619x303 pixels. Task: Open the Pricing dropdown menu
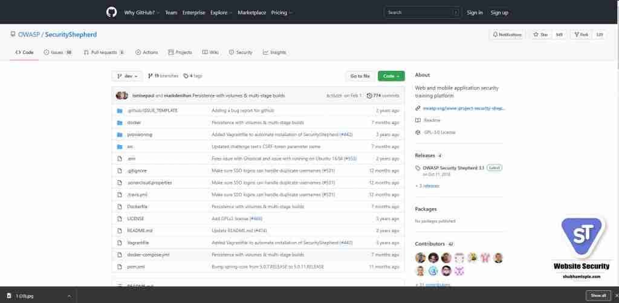point(281,12)
